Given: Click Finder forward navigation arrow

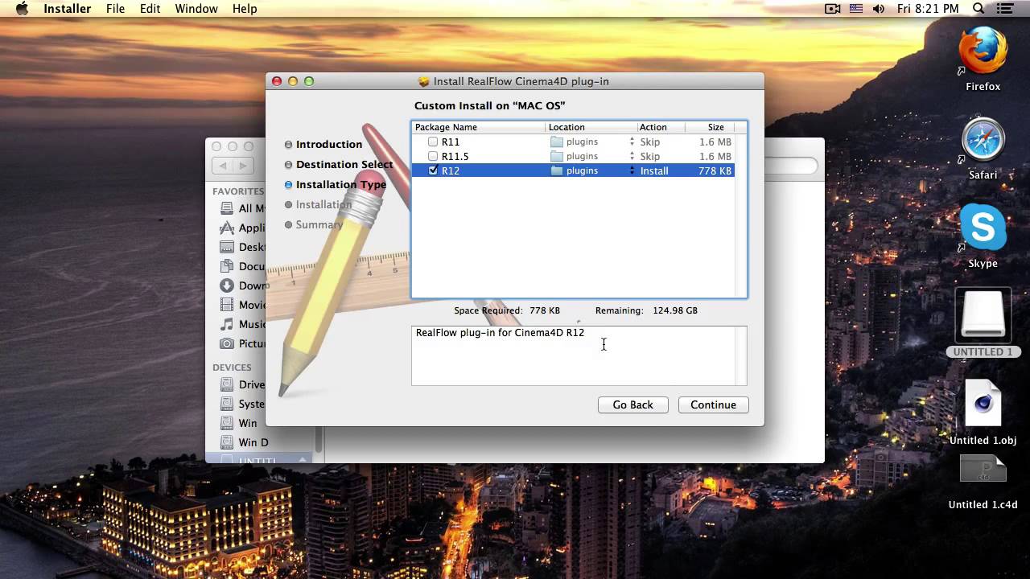Looking at the screenshot, I should click(x=244, y=166).
